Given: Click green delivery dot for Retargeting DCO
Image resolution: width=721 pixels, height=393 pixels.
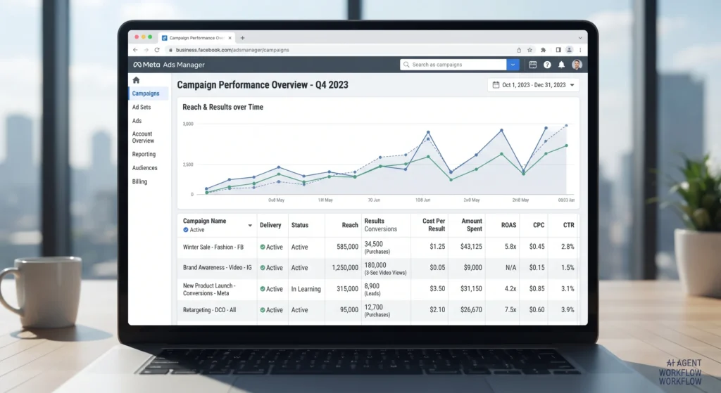Looking at the screenshot, I should (x=263, y=310).
